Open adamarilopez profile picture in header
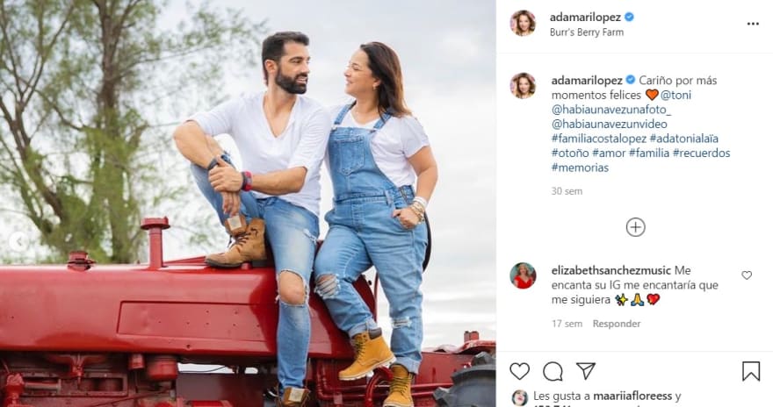The width and height of the screenshot is (773, 407). [x=523, y=23]
